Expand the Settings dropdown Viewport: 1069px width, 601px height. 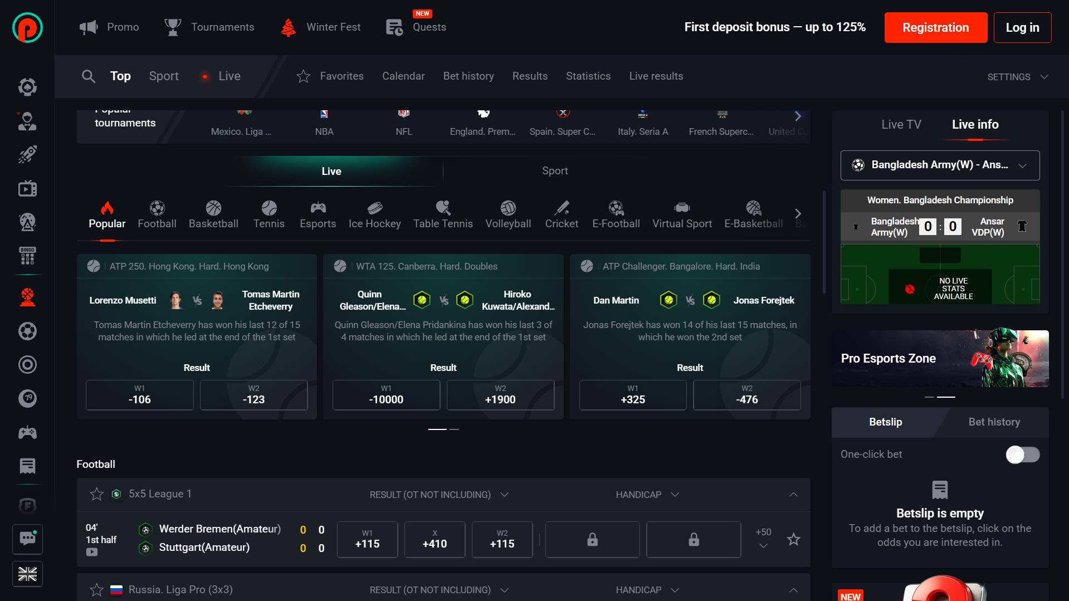coord(1017,77)
